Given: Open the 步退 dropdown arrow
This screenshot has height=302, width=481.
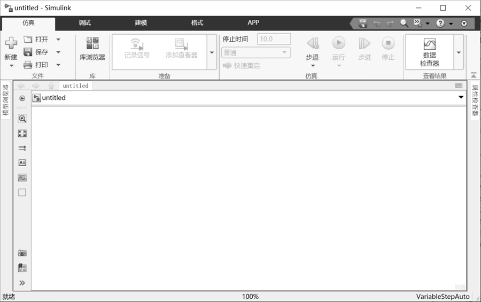Looking at the screenshot, I should (313, 66).
